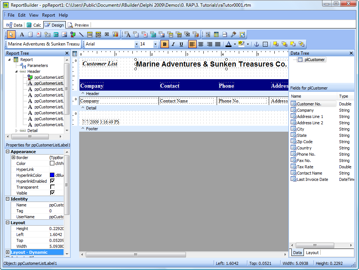Click the Type column header in fields list

345,96
